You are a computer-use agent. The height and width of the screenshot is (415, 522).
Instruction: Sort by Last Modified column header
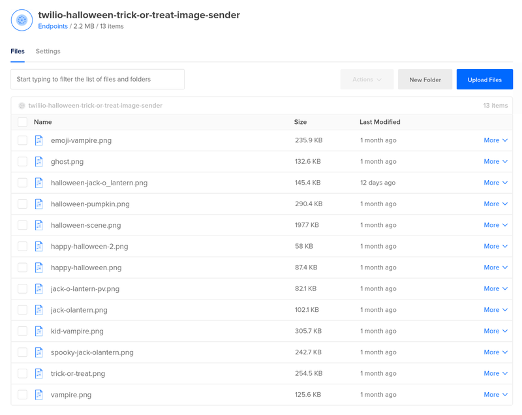[380, 122]
